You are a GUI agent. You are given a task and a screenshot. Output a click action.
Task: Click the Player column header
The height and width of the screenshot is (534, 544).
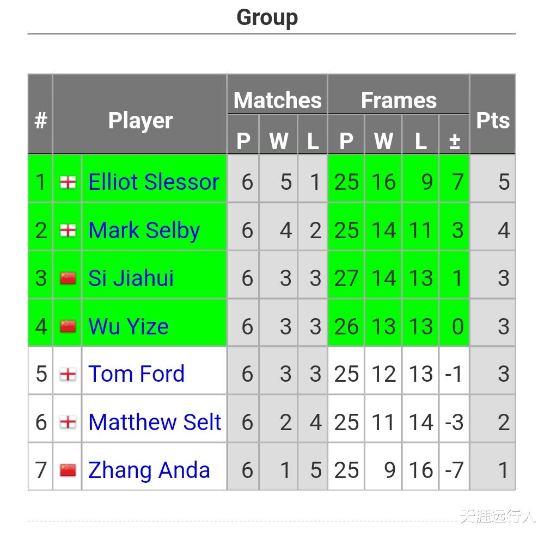[140, 121]
